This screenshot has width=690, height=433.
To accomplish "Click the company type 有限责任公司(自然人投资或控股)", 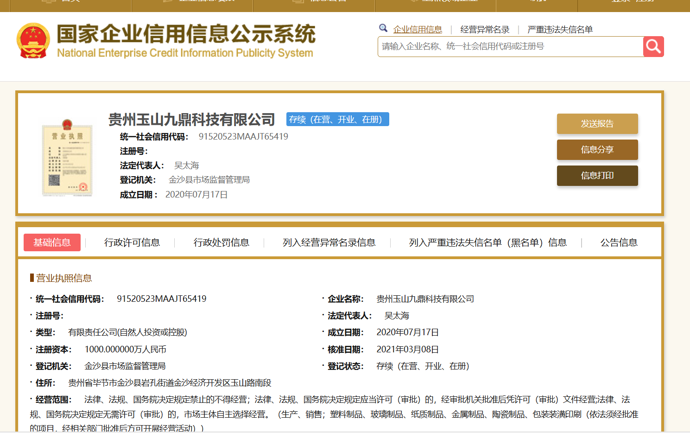I will tap(127, 332).
